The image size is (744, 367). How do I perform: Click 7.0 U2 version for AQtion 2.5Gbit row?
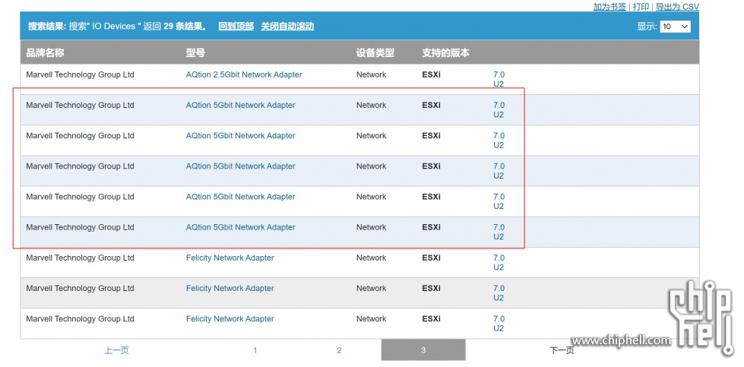coord(499,80)
